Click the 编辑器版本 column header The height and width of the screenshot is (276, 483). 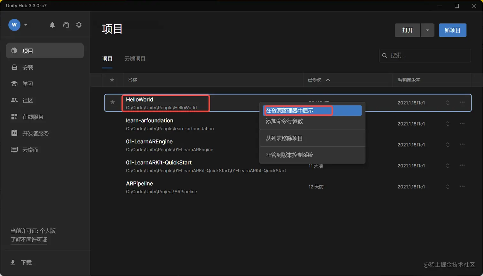[409, 80]
